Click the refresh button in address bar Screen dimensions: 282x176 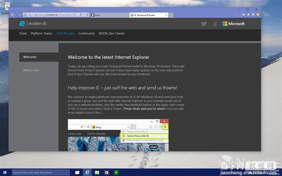[87, 15]
